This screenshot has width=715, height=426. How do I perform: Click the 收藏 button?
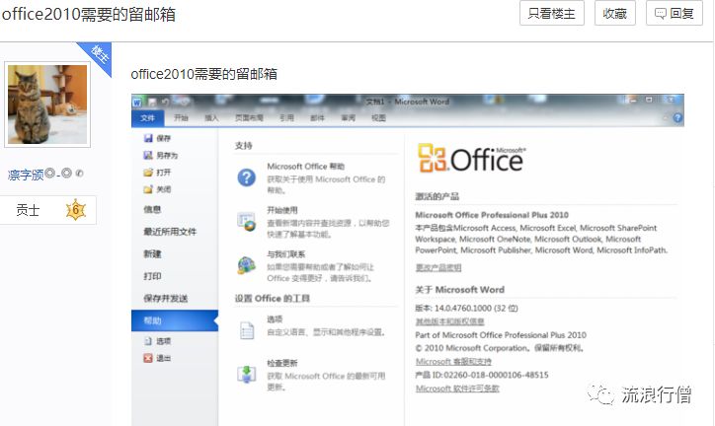pyautogui.click(x=614, y=13)
